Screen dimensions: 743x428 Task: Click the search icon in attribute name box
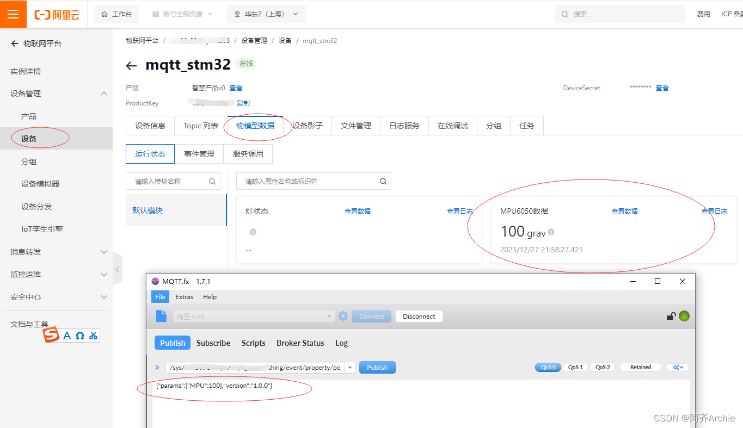[383, 182]
